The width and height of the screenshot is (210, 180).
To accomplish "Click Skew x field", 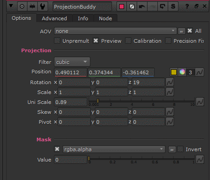I will (74, 112).
